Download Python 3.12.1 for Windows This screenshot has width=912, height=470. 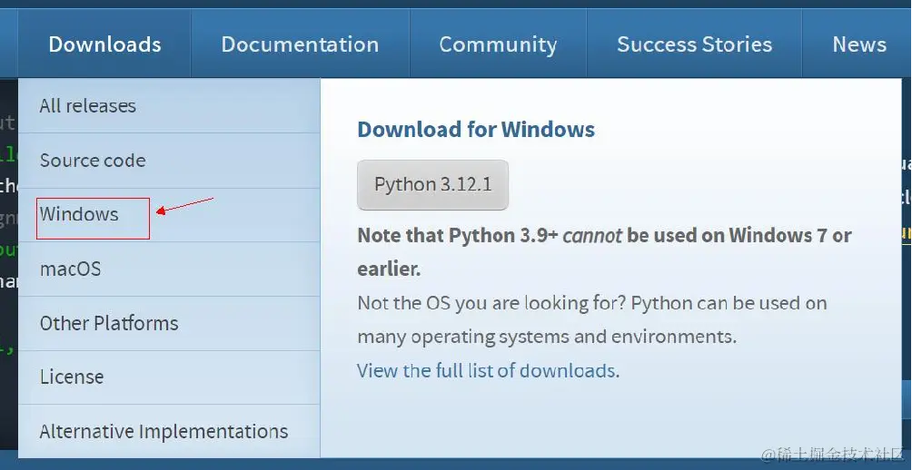pyautogui.click(x=432, y=185)
